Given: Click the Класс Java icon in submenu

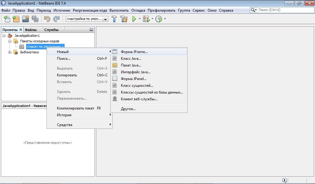Looking at the screenshot, I should 115,59.
